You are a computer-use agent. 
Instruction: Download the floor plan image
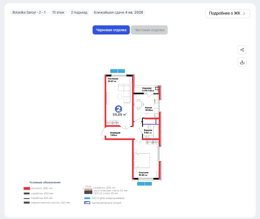[x=242, y=62]
